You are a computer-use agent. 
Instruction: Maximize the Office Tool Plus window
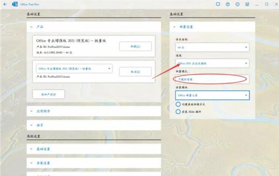pos(267,4)
